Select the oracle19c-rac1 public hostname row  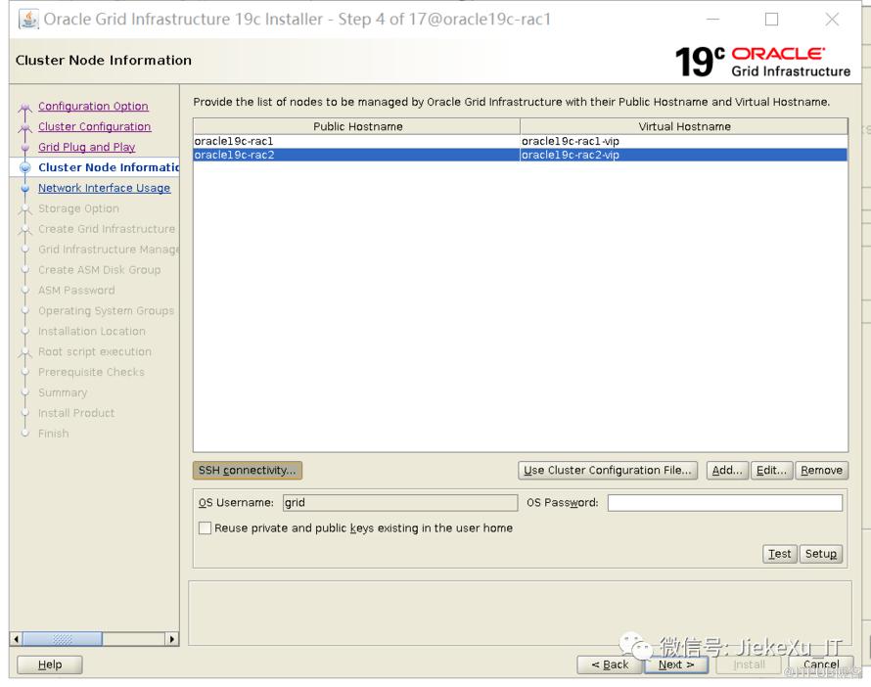click(356, 141)
